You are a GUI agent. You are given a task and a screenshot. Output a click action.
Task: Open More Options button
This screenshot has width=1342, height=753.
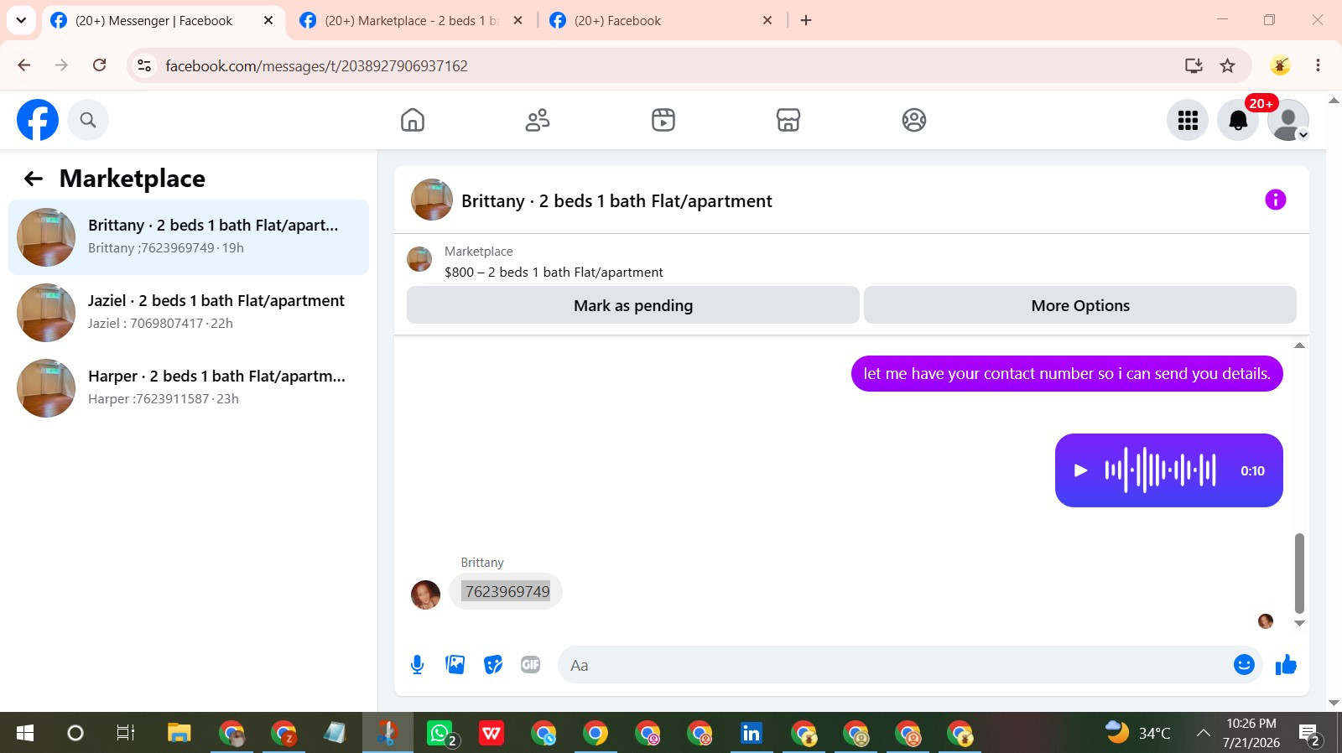click(x=1080, y=305)
